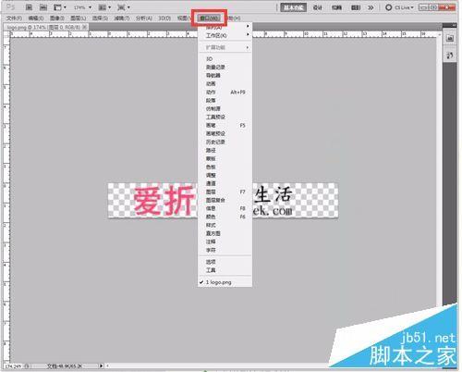The width and height of the screenshot is (462, 372).
Task: Click status bar document size text 文档
Action: [x=65, y=366]
